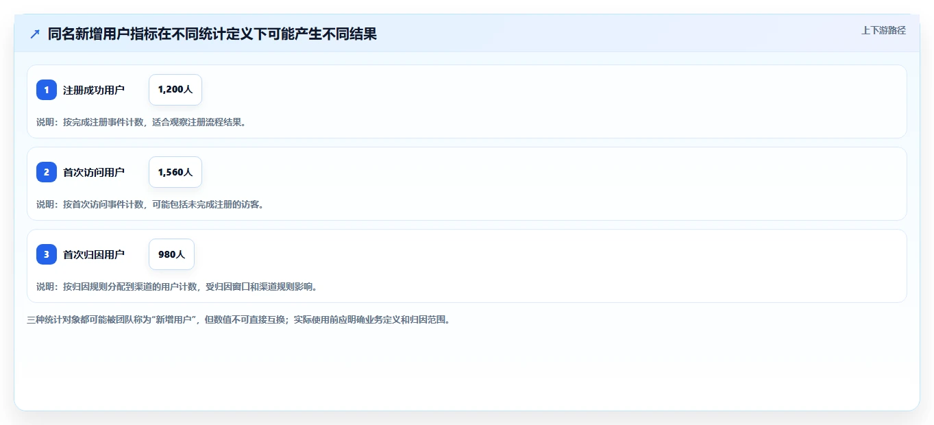Click the note starting 说明：按完成注册事件计数

pyautogui.click(x=141, y=123)
